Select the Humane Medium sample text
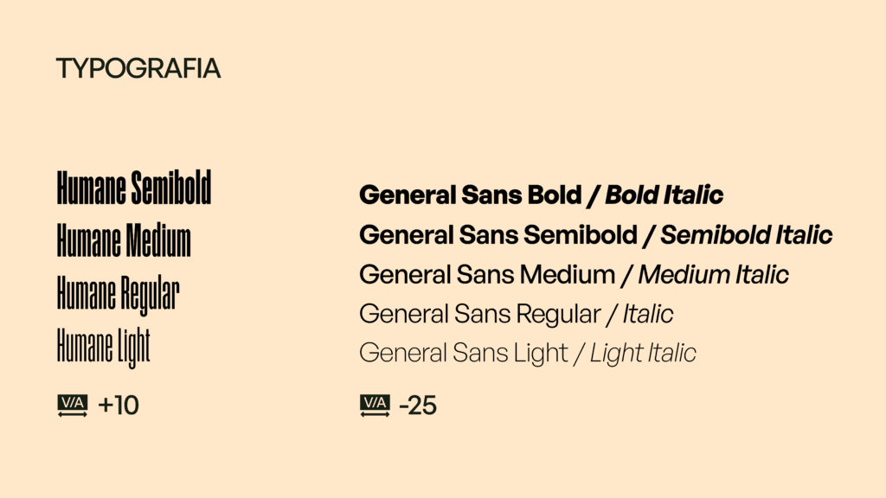 (x=124, y=240)
